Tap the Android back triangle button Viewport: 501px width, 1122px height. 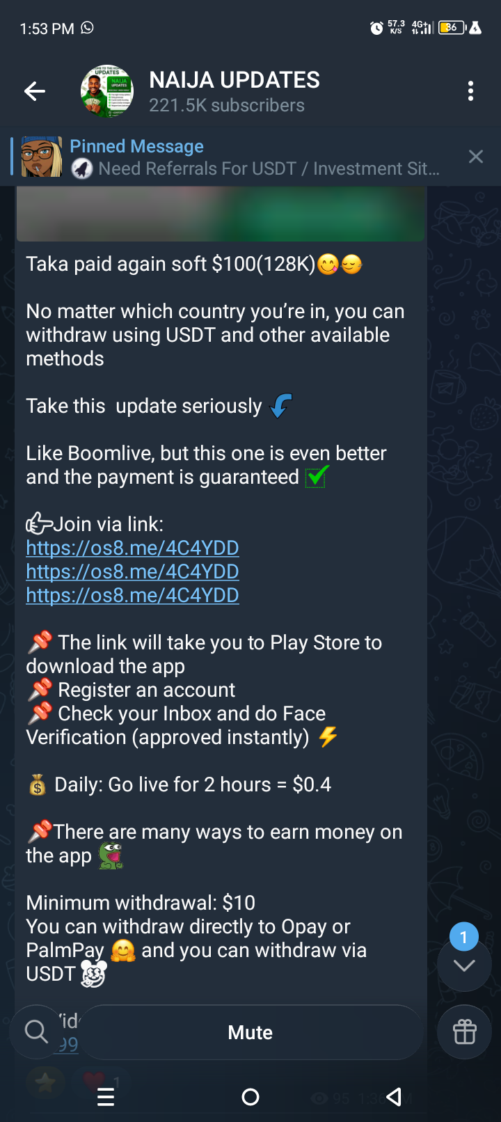(x=395, y=1097)
